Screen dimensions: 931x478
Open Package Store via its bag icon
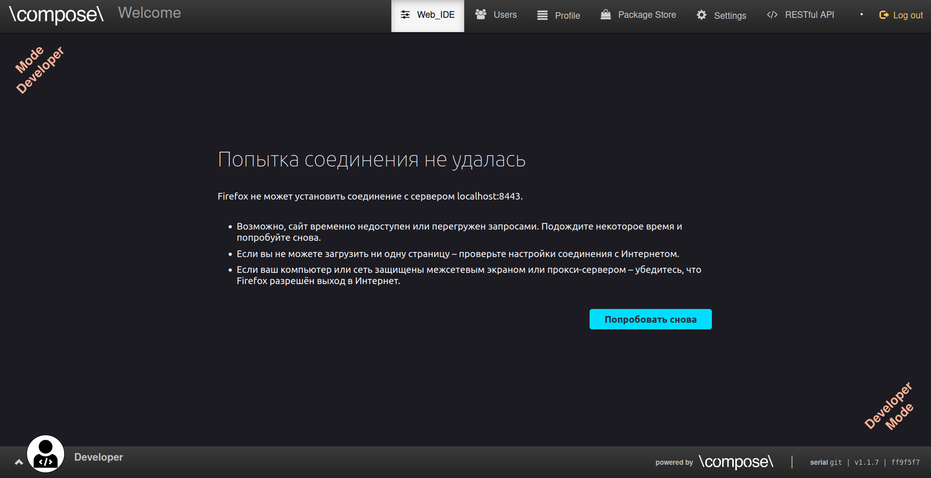[605, 15]
